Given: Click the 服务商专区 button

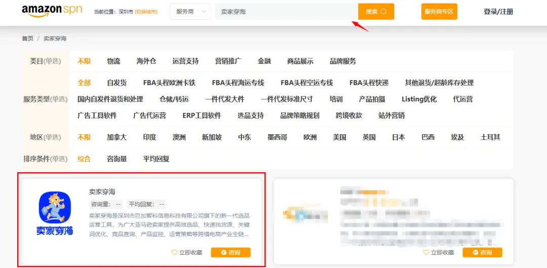Looking at the screenshot, I should [x=439, y=12].
